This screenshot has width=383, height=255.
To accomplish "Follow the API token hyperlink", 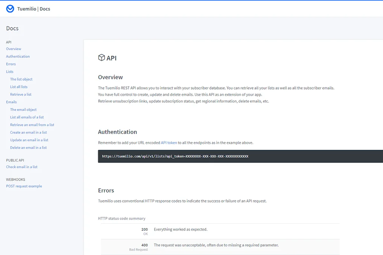I will [x=169, y=143].
